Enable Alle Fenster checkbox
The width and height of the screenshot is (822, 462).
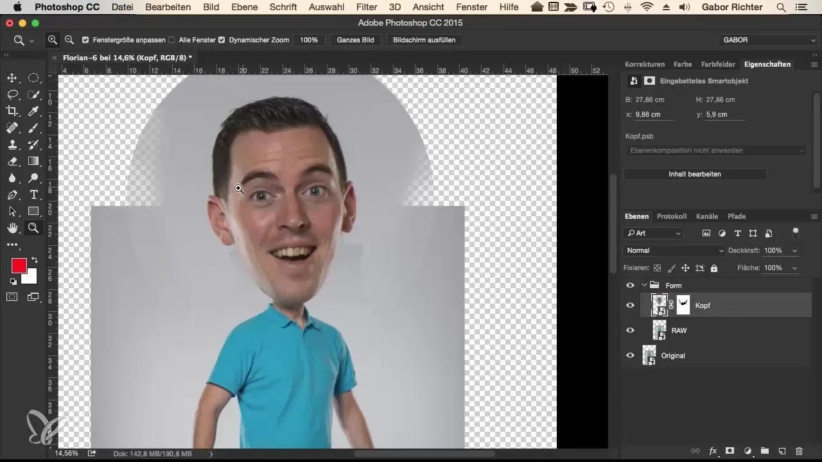[171, 40]
